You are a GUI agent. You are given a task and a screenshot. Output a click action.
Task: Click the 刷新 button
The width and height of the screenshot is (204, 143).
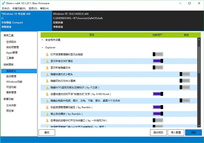pos(193,132)
